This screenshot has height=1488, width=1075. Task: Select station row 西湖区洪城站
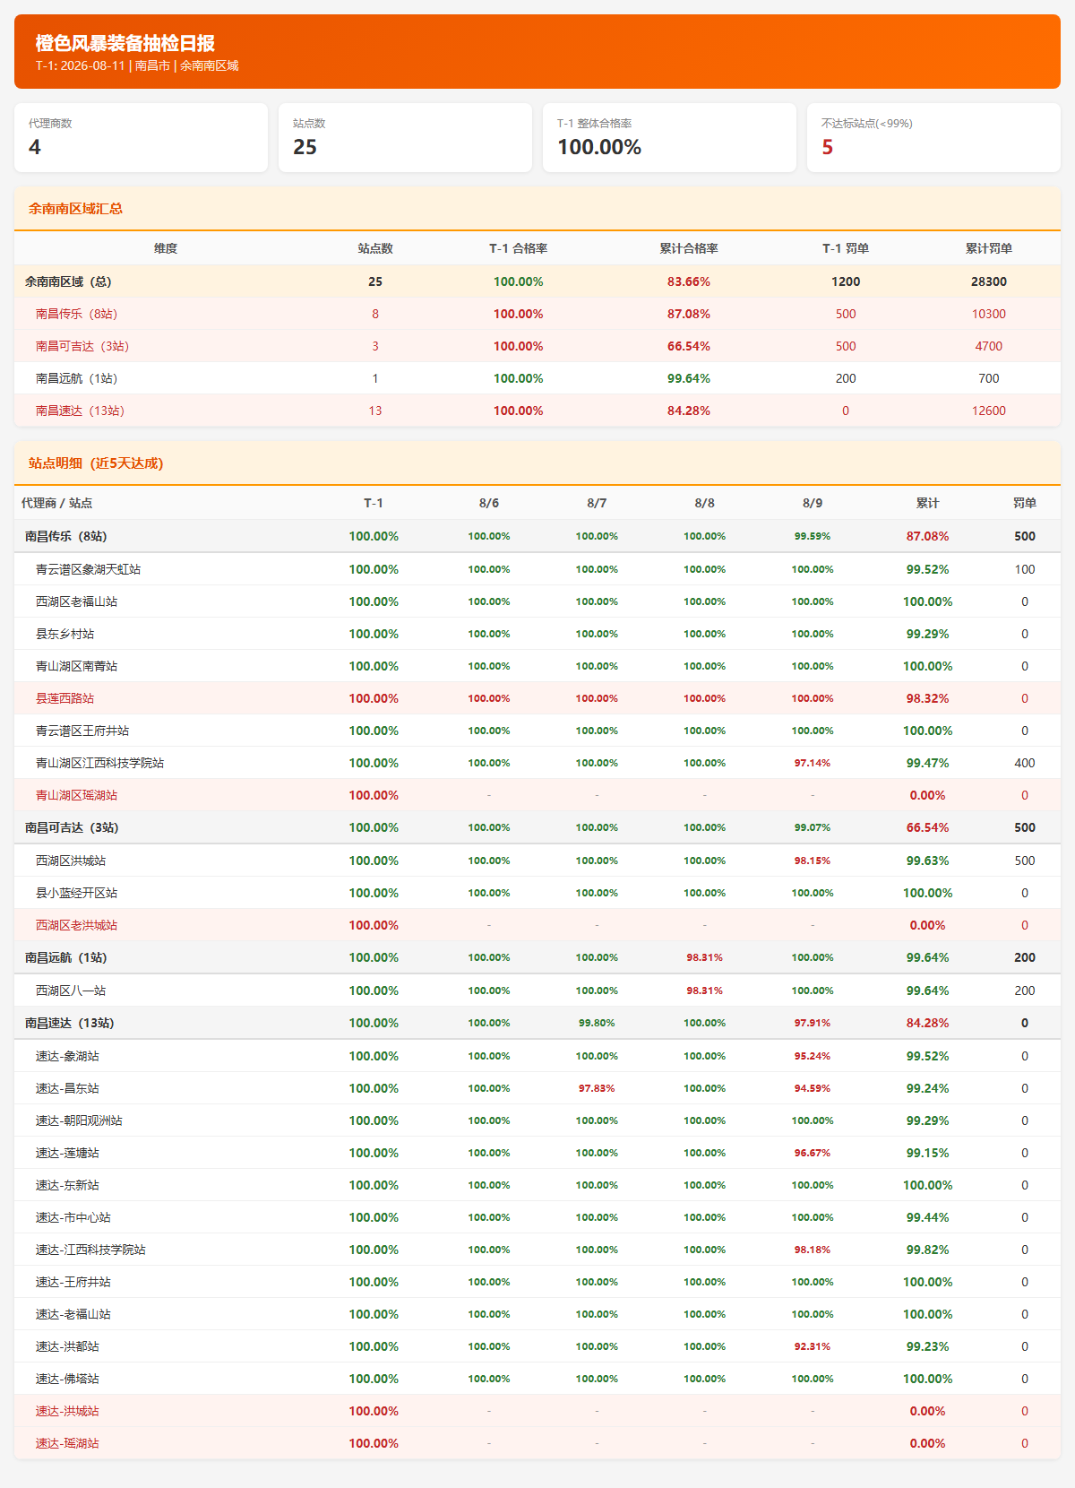click(x=537, y=861)
